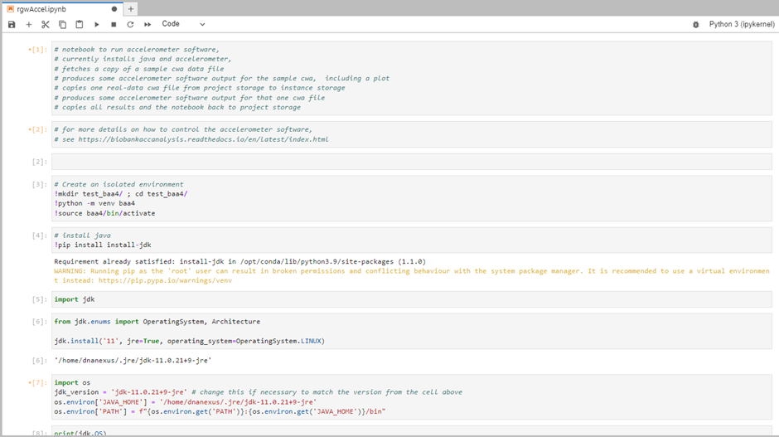The image size is (779, 437).
Task: Click the '# Create an isolated environment' comment
Action: (x=119, y=184)
